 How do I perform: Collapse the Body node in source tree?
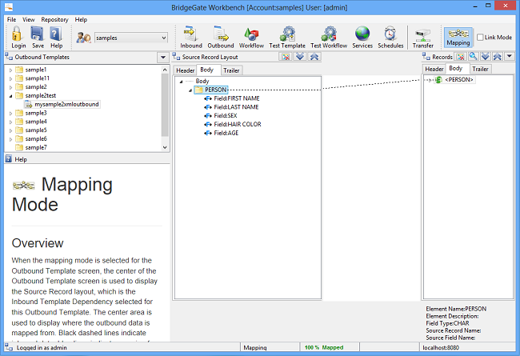[181, 82]
